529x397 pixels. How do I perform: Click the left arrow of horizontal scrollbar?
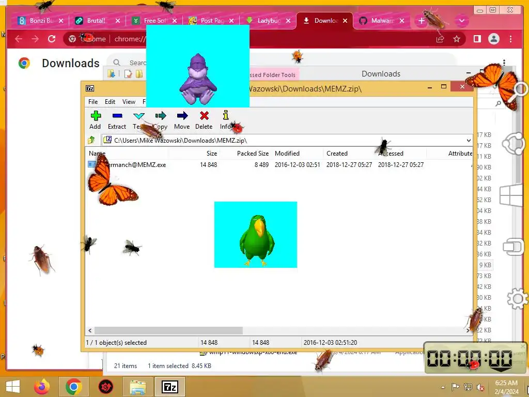(90, 330)
